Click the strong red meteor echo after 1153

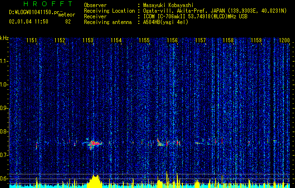tap(95, 143)
